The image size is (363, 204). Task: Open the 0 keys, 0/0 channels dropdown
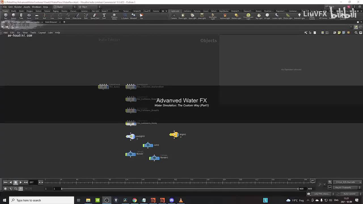pos(347,182)
